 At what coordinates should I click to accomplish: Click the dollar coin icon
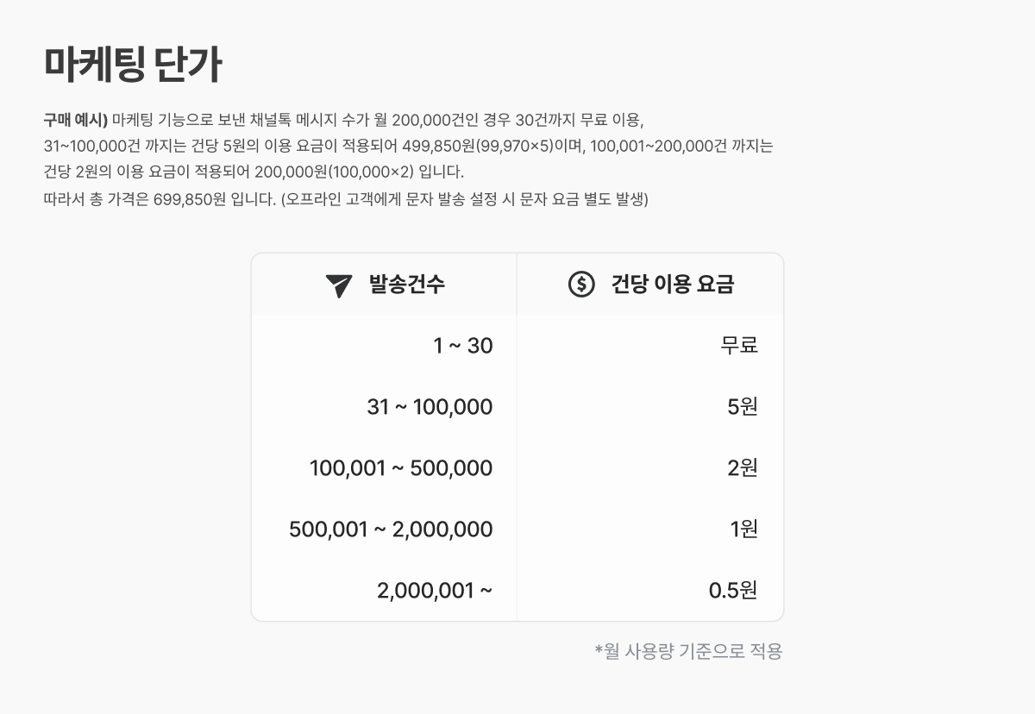581,284
